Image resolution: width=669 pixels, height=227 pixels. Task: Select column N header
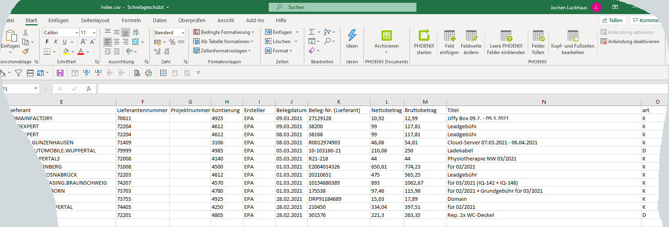544,102
